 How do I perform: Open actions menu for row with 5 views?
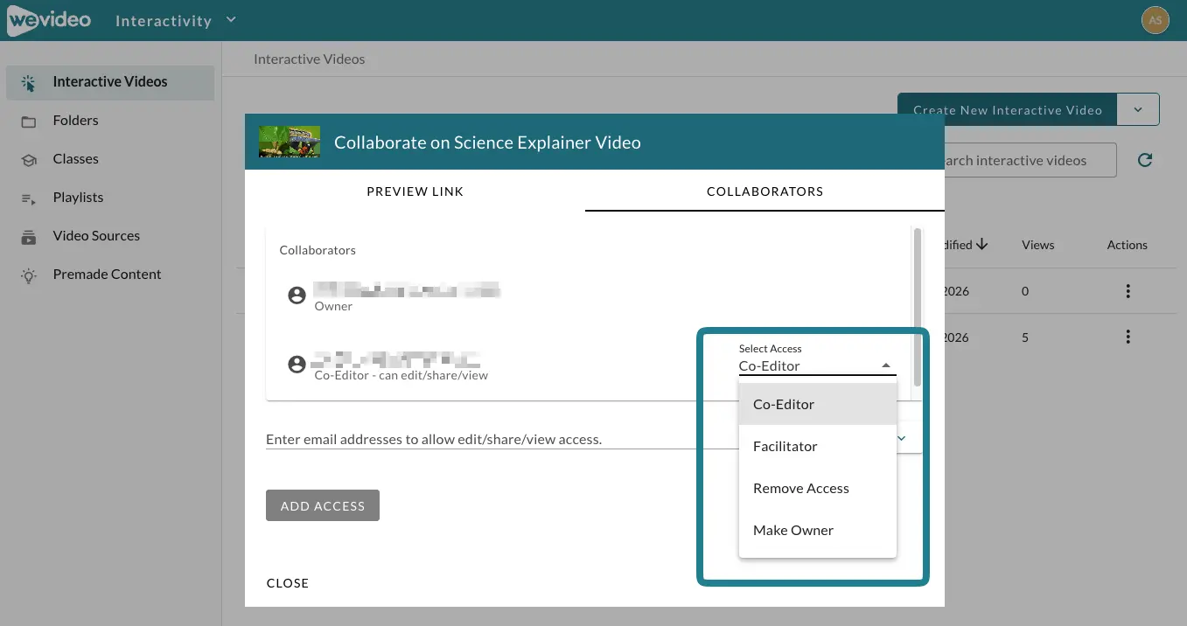tap(1128, 337)
